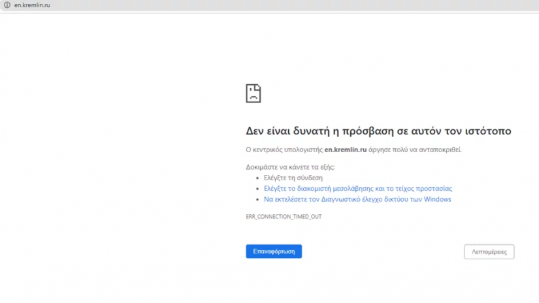The width and height of the screenshot is (539, 303).
Task: Click the site information icon in address bar
Action: [7, 5]
